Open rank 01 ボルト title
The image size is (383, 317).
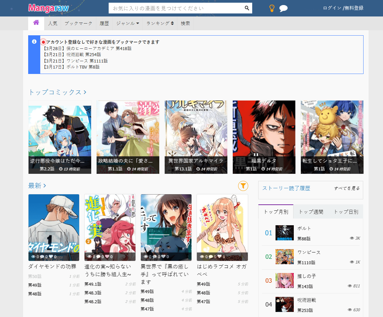304,228
